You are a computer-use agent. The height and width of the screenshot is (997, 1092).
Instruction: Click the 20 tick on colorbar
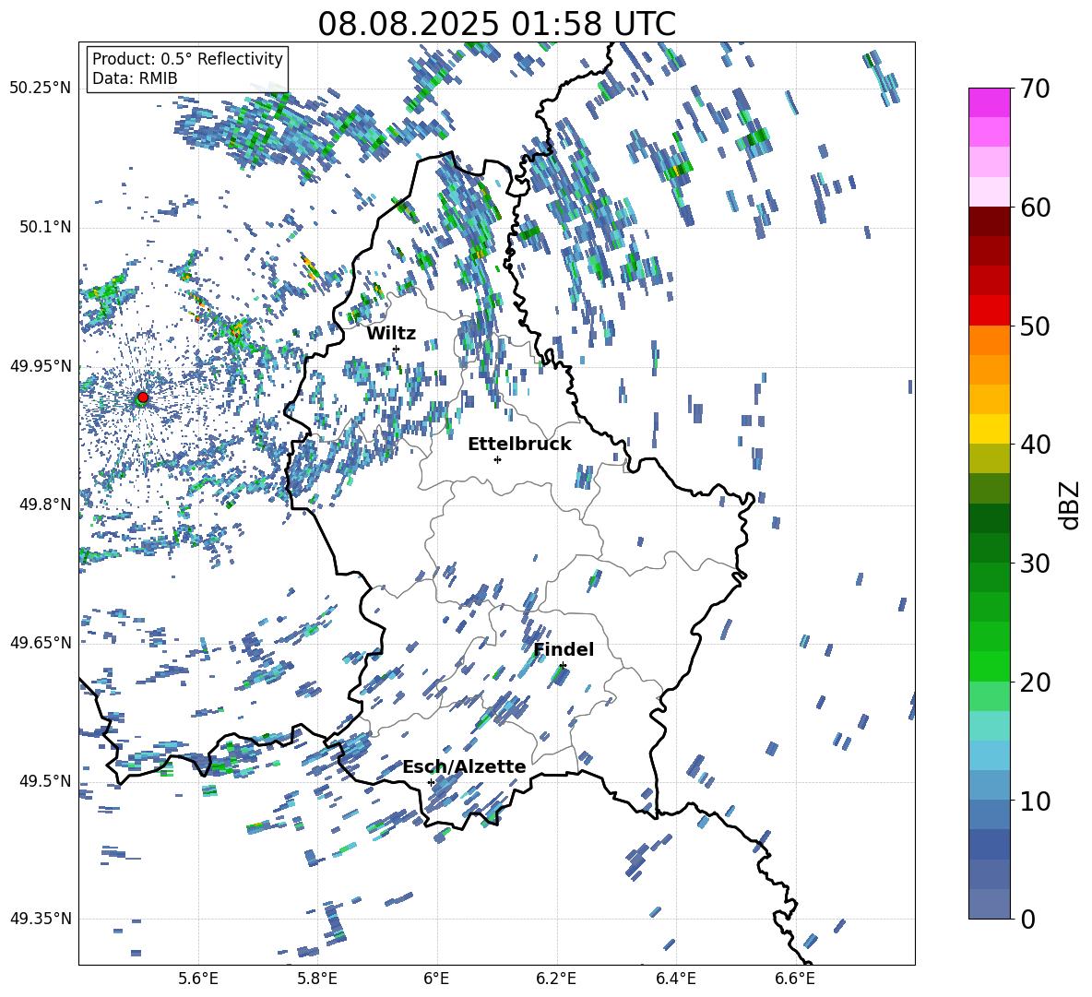coord(1035,682)
